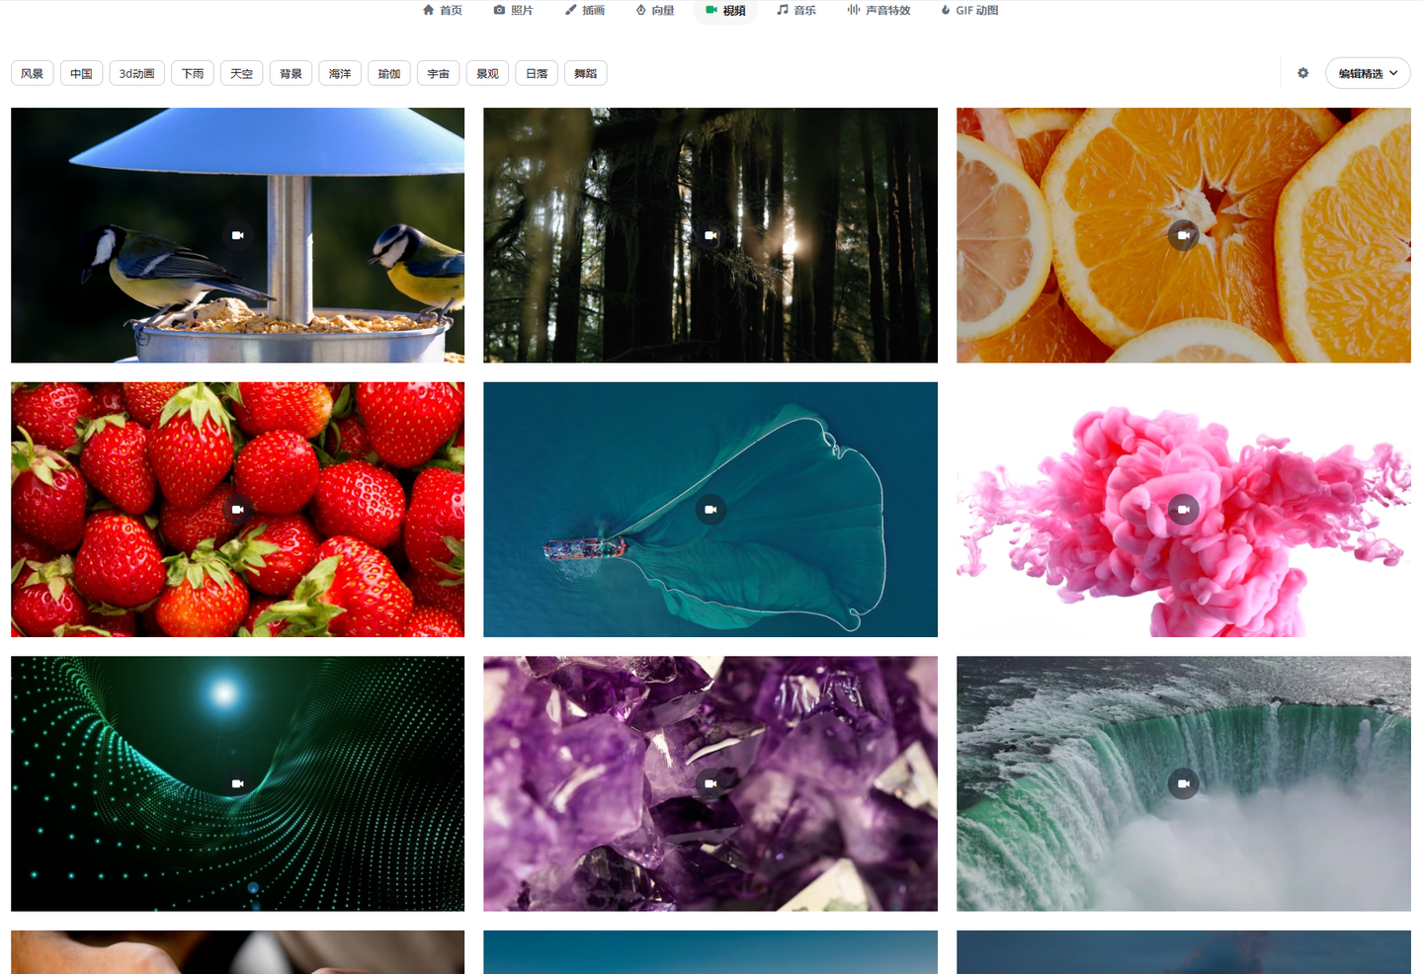This screenshot has height=974, width=1423.
Task: Open the red strawberries thumbnail
Action: 237,510
